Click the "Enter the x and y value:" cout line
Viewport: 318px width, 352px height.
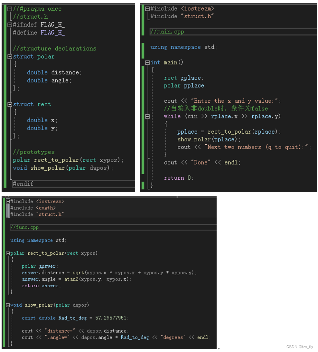(222, 101)
